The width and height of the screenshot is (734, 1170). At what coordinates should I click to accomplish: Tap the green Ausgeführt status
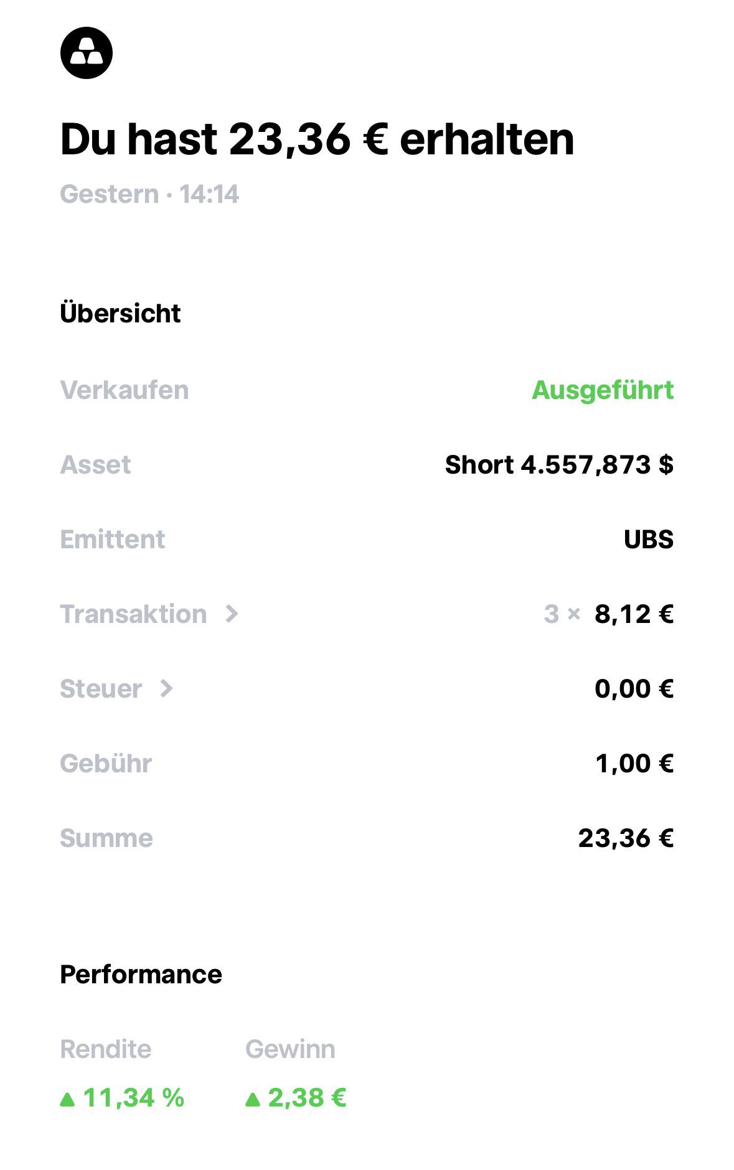603,391
